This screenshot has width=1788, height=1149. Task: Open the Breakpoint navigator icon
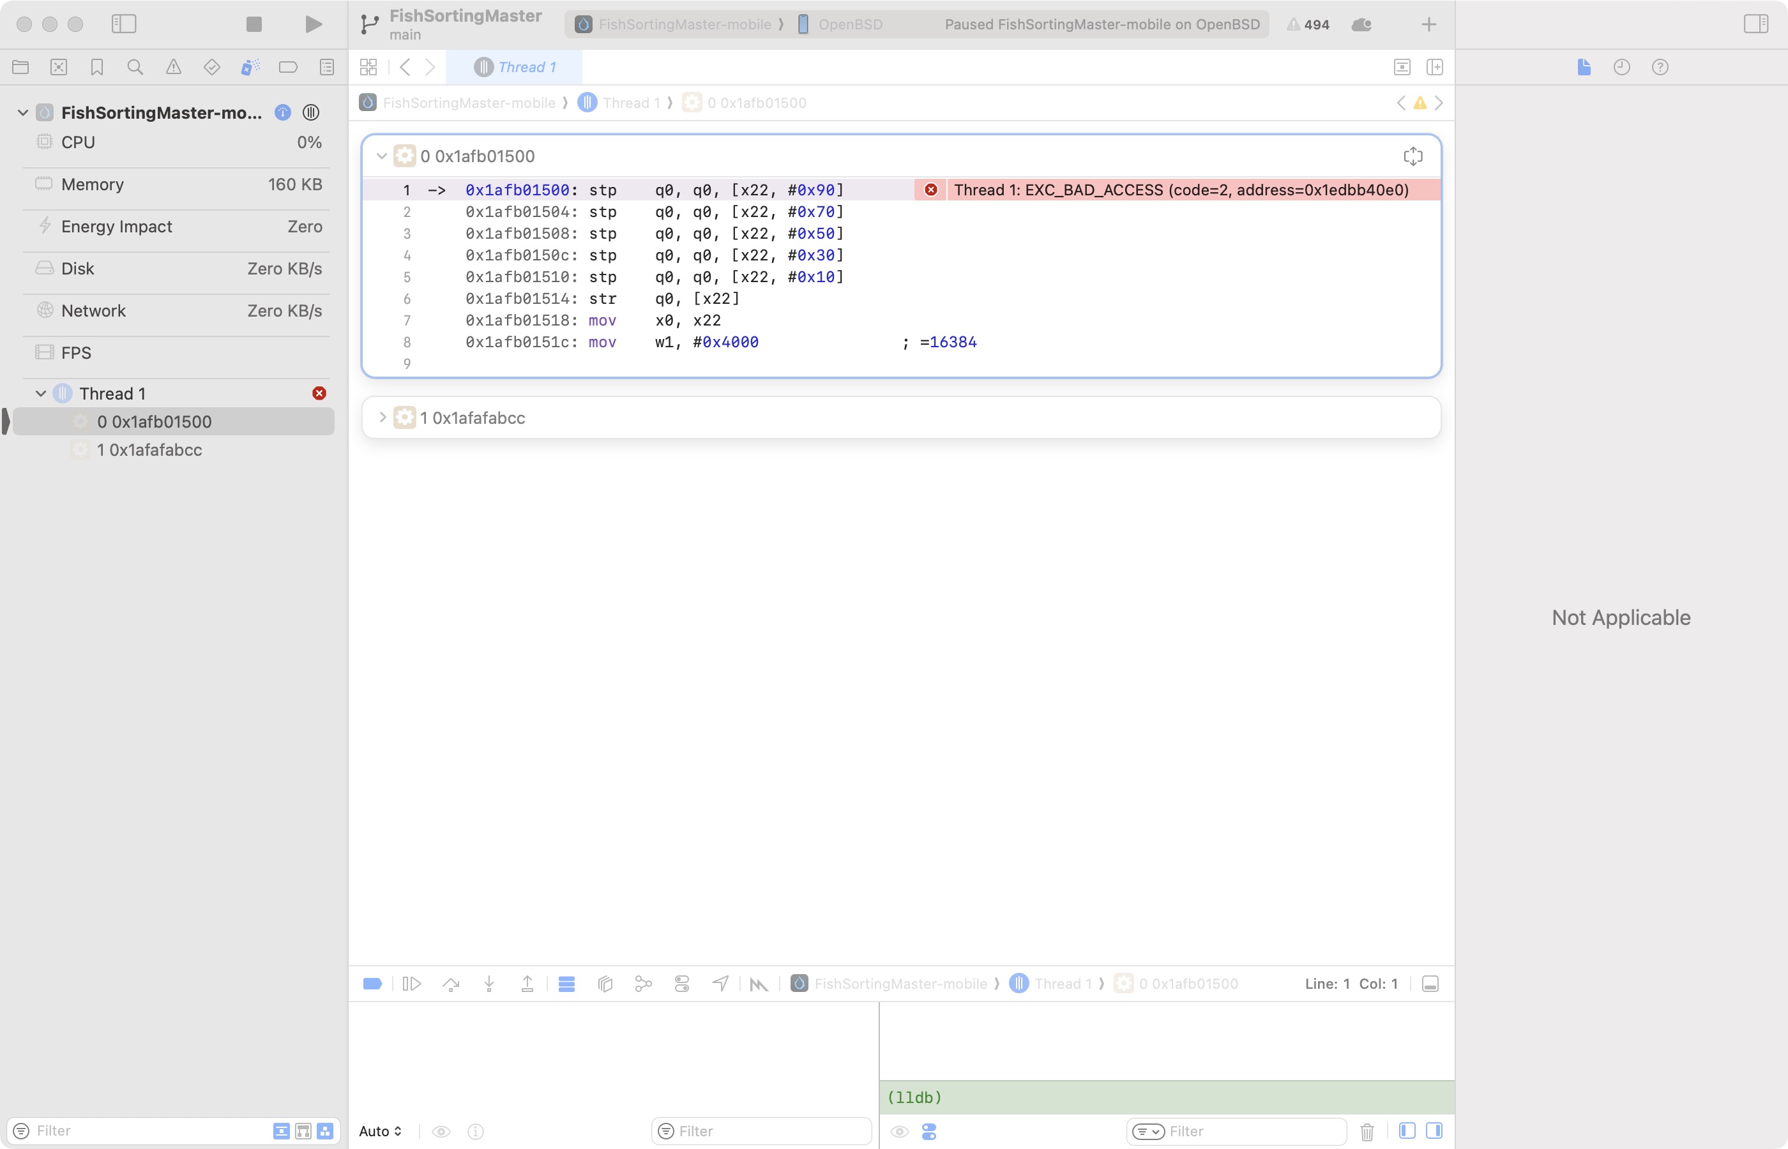click(288, 67)
